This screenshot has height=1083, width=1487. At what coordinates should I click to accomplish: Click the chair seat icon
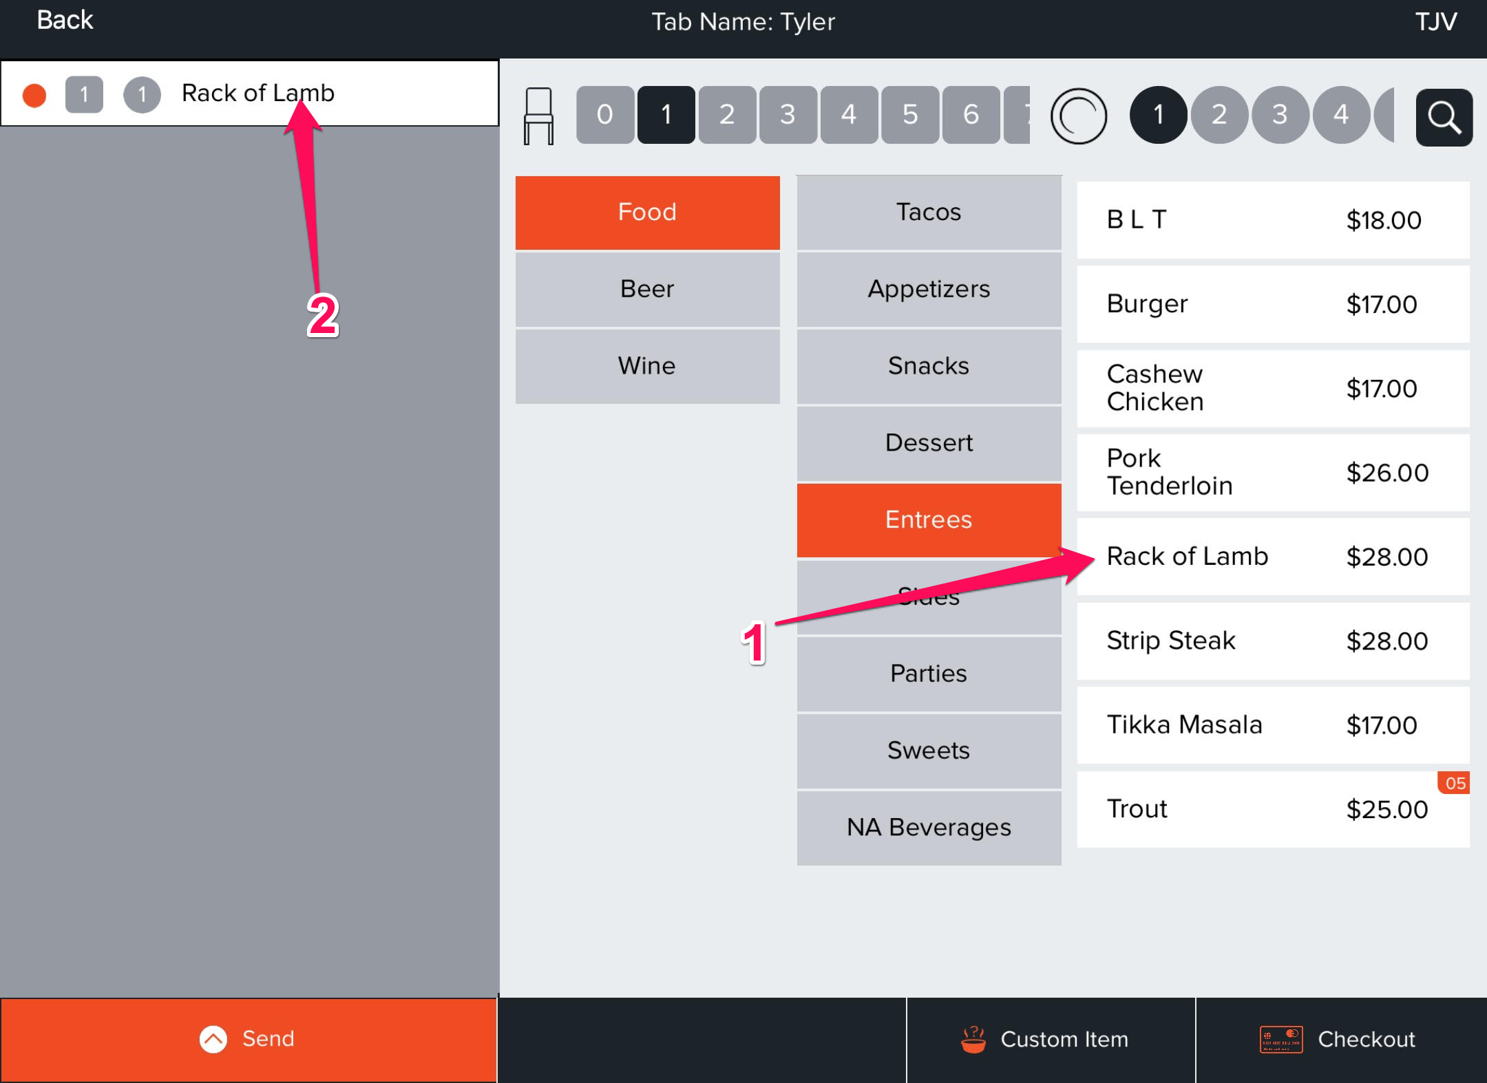tap(538, 116)
